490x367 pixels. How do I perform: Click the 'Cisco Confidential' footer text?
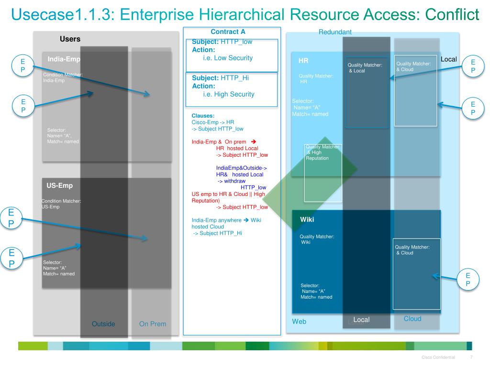[438, 357]
